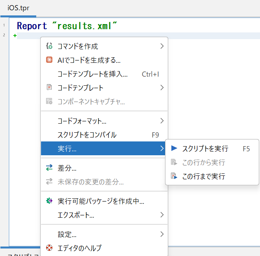The image size is (260, 256).
Task: Click the green plus marker on line 2
Action: tap(15, 36)
